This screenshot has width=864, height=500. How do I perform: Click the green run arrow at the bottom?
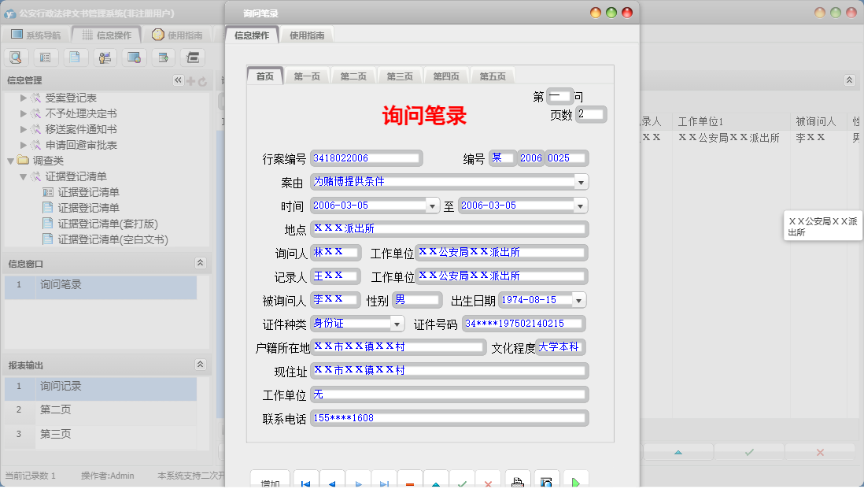(575, 481)
